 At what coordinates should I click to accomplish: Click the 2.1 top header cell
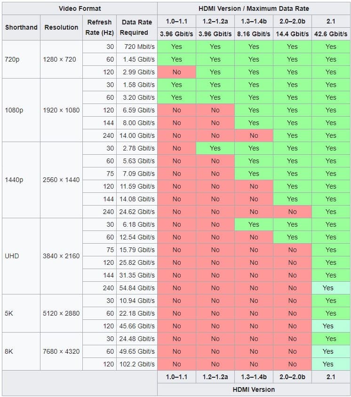(331, 21)
